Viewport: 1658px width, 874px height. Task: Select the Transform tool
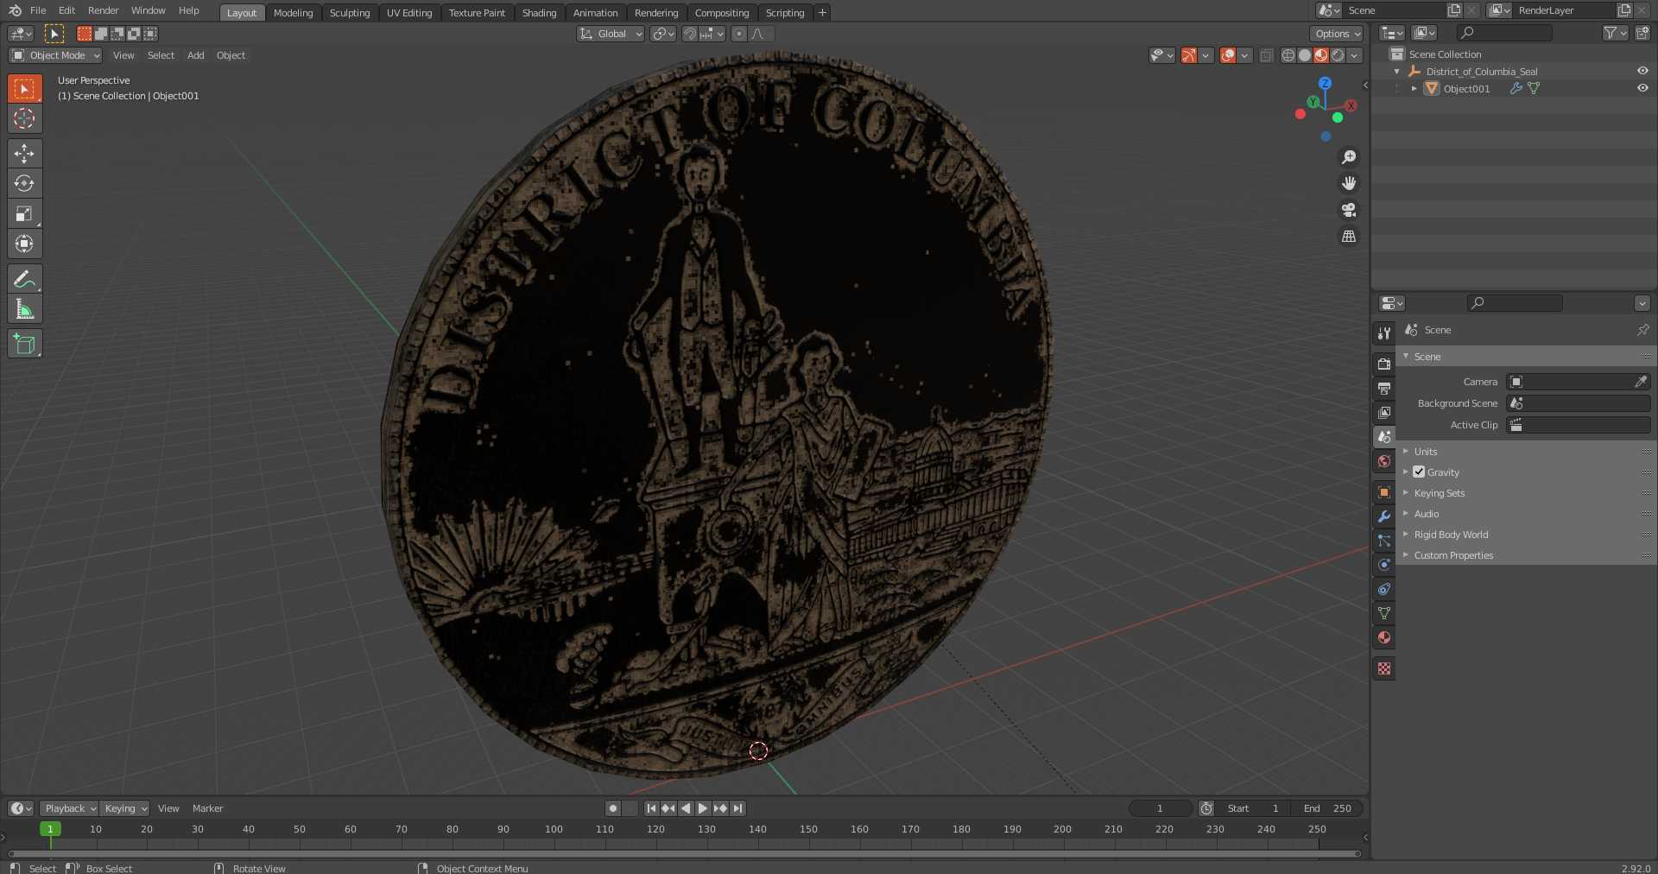[24, 244]
